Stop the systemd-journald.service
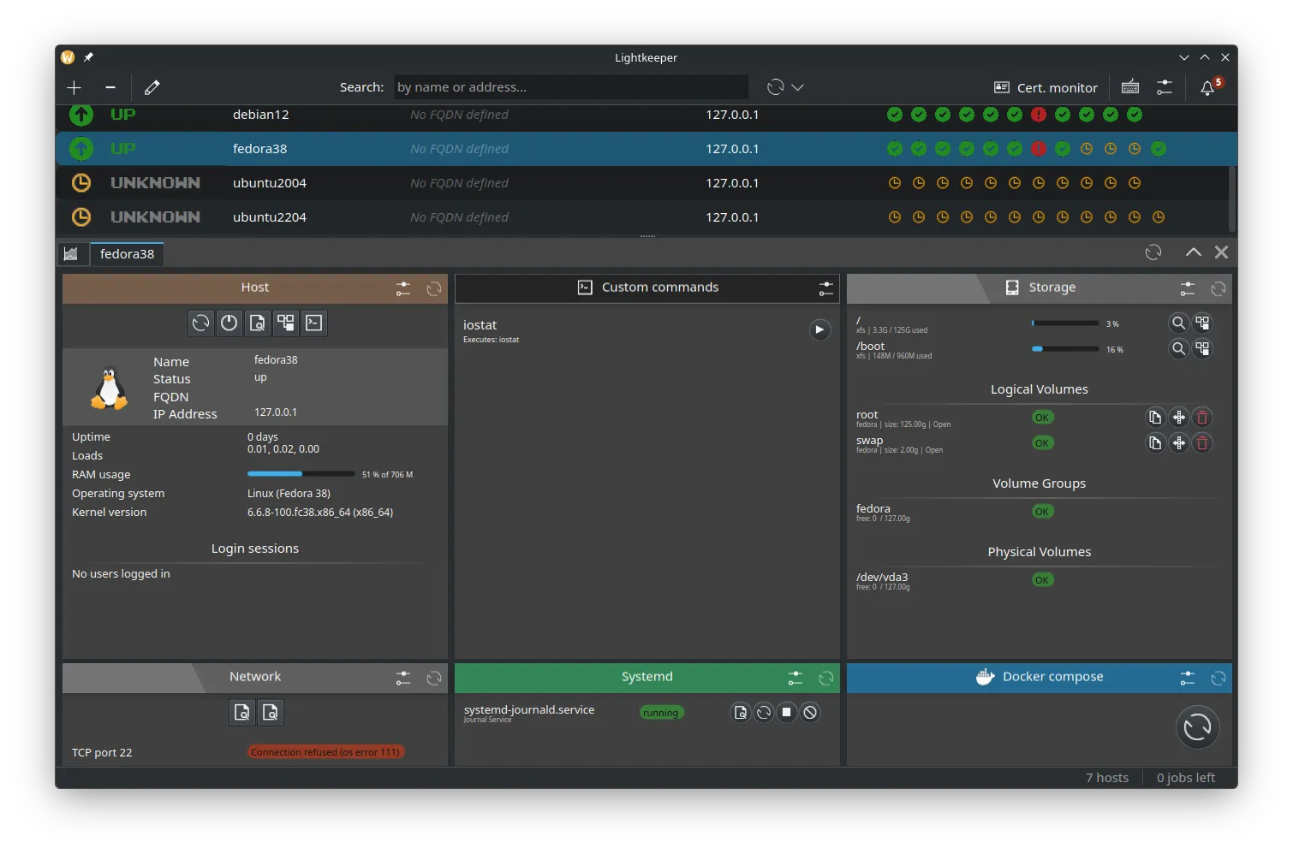The width and height of the screenshot is (1293, 854). (787, 712)
